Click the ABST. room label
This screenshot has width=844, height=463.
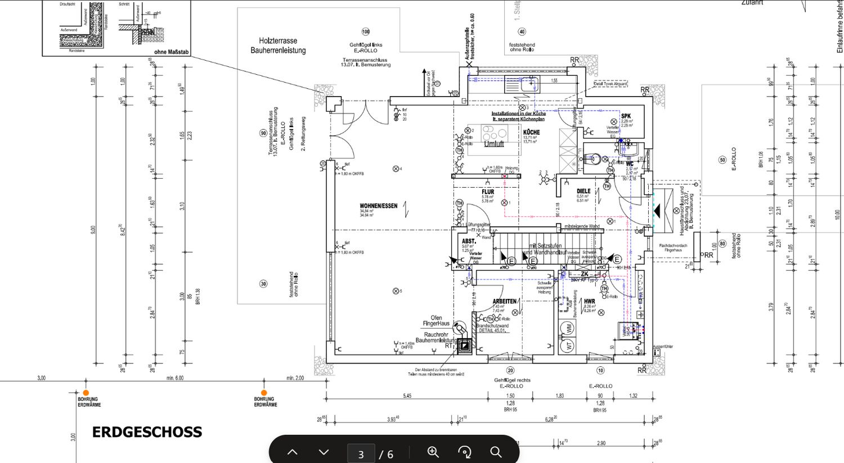469,242
